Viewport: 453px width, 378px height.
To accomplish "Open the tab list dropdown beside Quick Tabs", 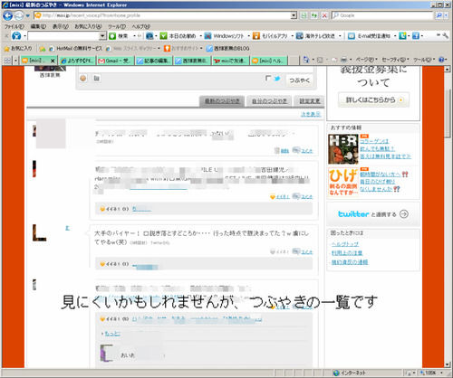I will point(15,61).
